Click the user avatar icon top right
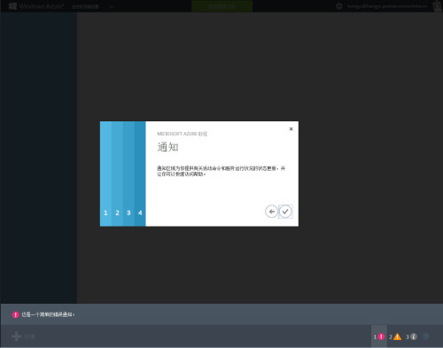The image size is (443, 348). point(438,6)
